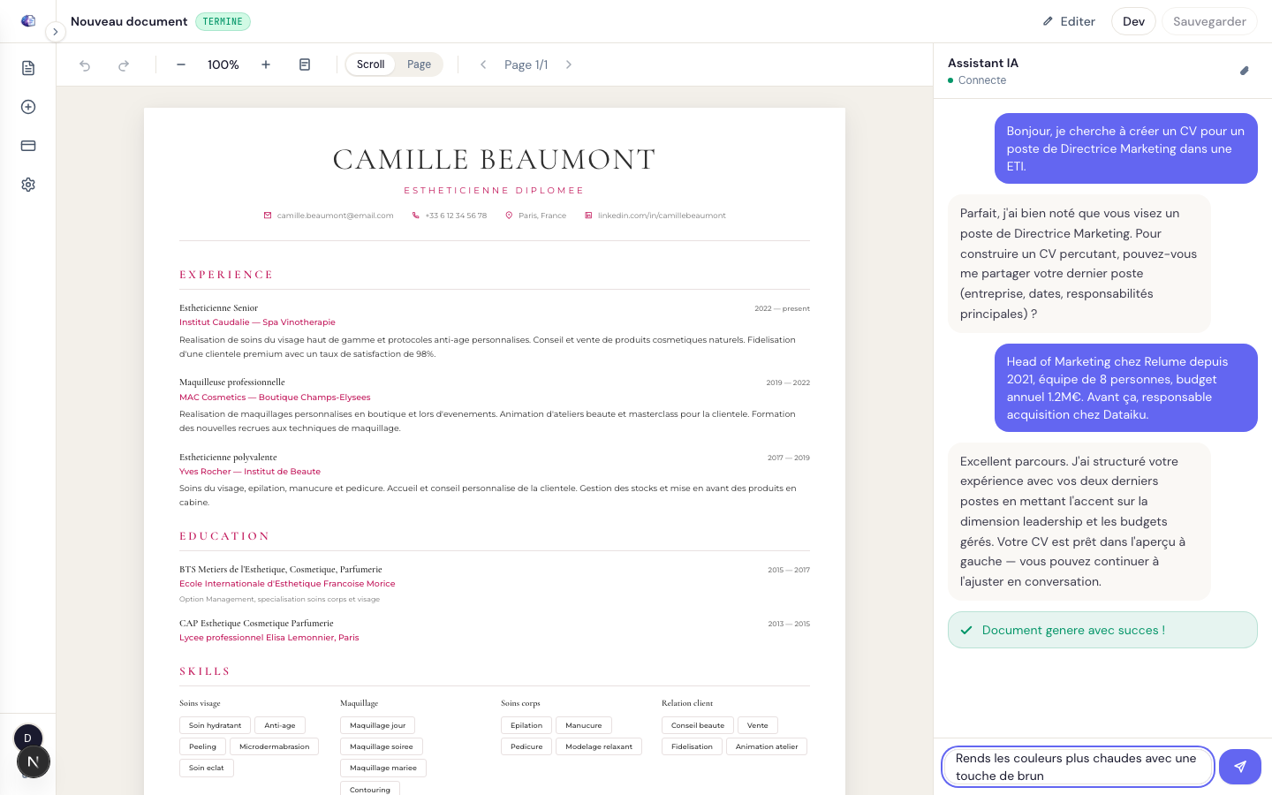Click the D user avatar
This screenshot has width=1272, height=795.
(27, 738)
